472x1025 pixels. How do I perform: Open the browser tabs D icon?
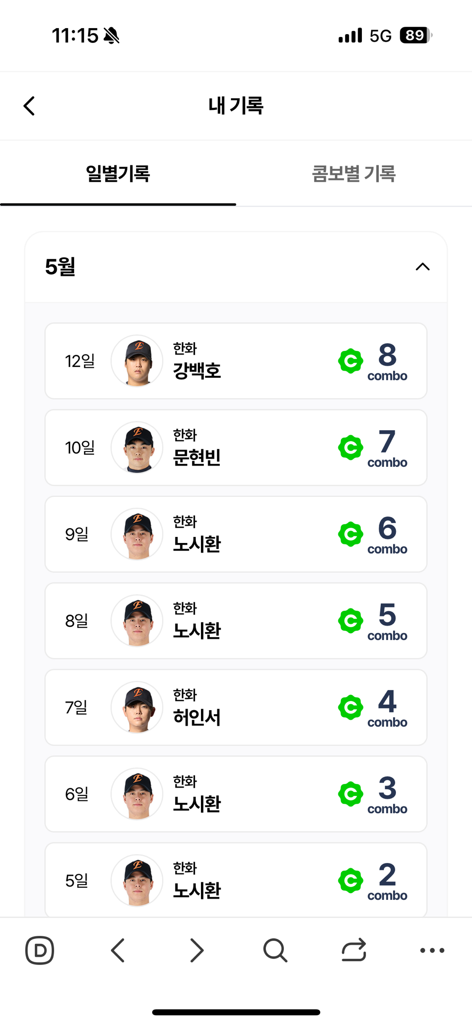click(40, 950)
